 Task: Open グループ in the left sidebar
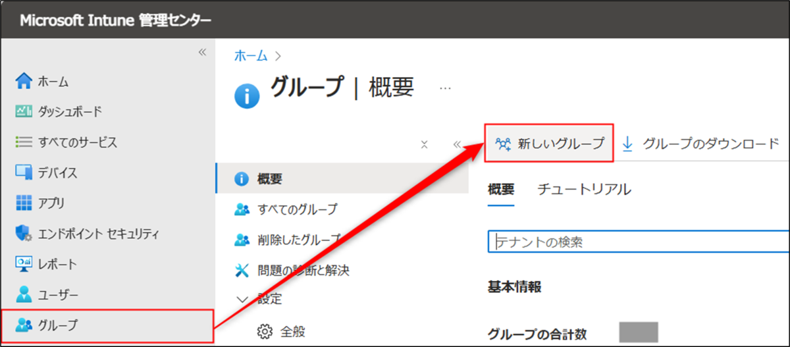[107, 325]
